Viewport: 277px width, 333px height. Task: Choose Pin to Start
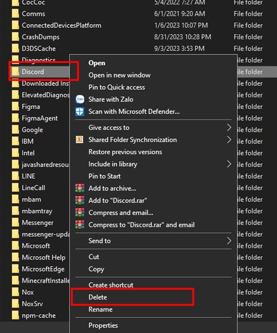coord(105,176)
